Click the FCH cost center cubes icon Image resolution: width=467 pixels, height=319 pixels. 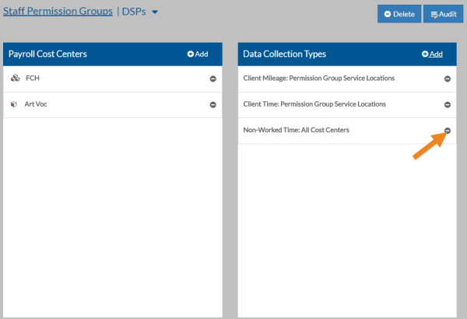point(16,79)
